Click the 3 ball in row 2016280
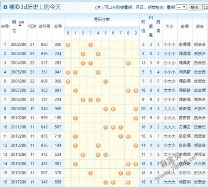The width and height of the screenshot is (208, 187). (x=90, y=173)
